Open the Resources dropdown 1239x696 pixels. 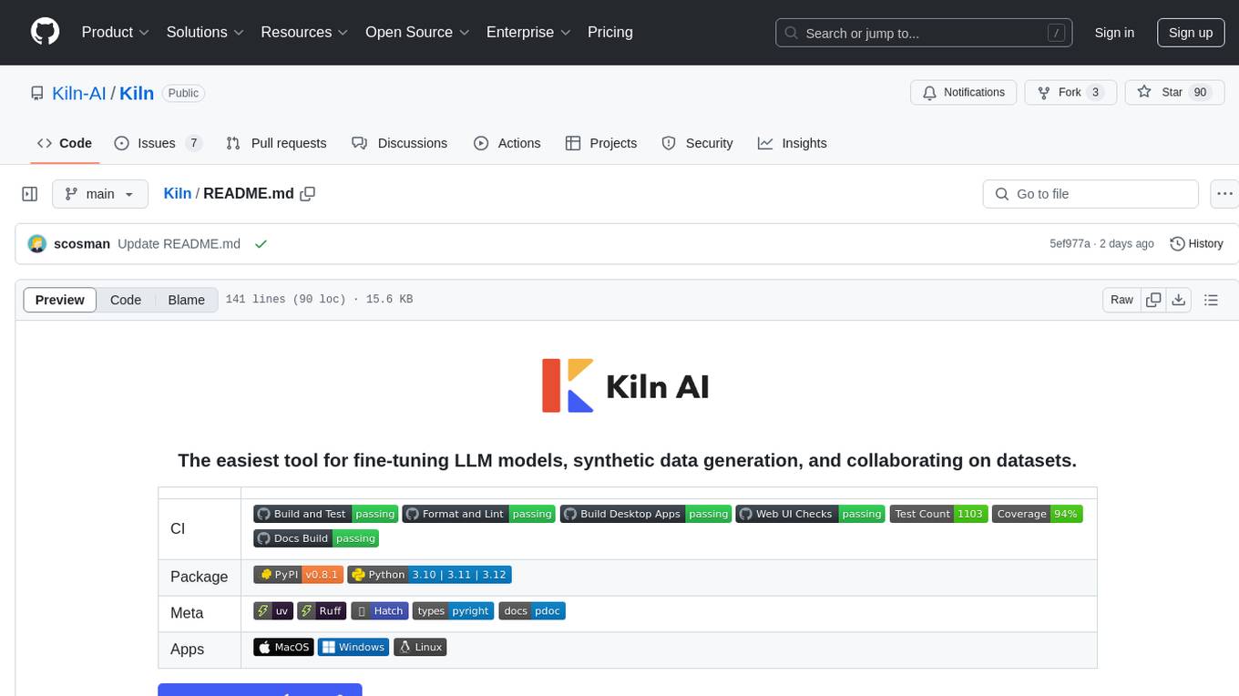coord(304,32)
